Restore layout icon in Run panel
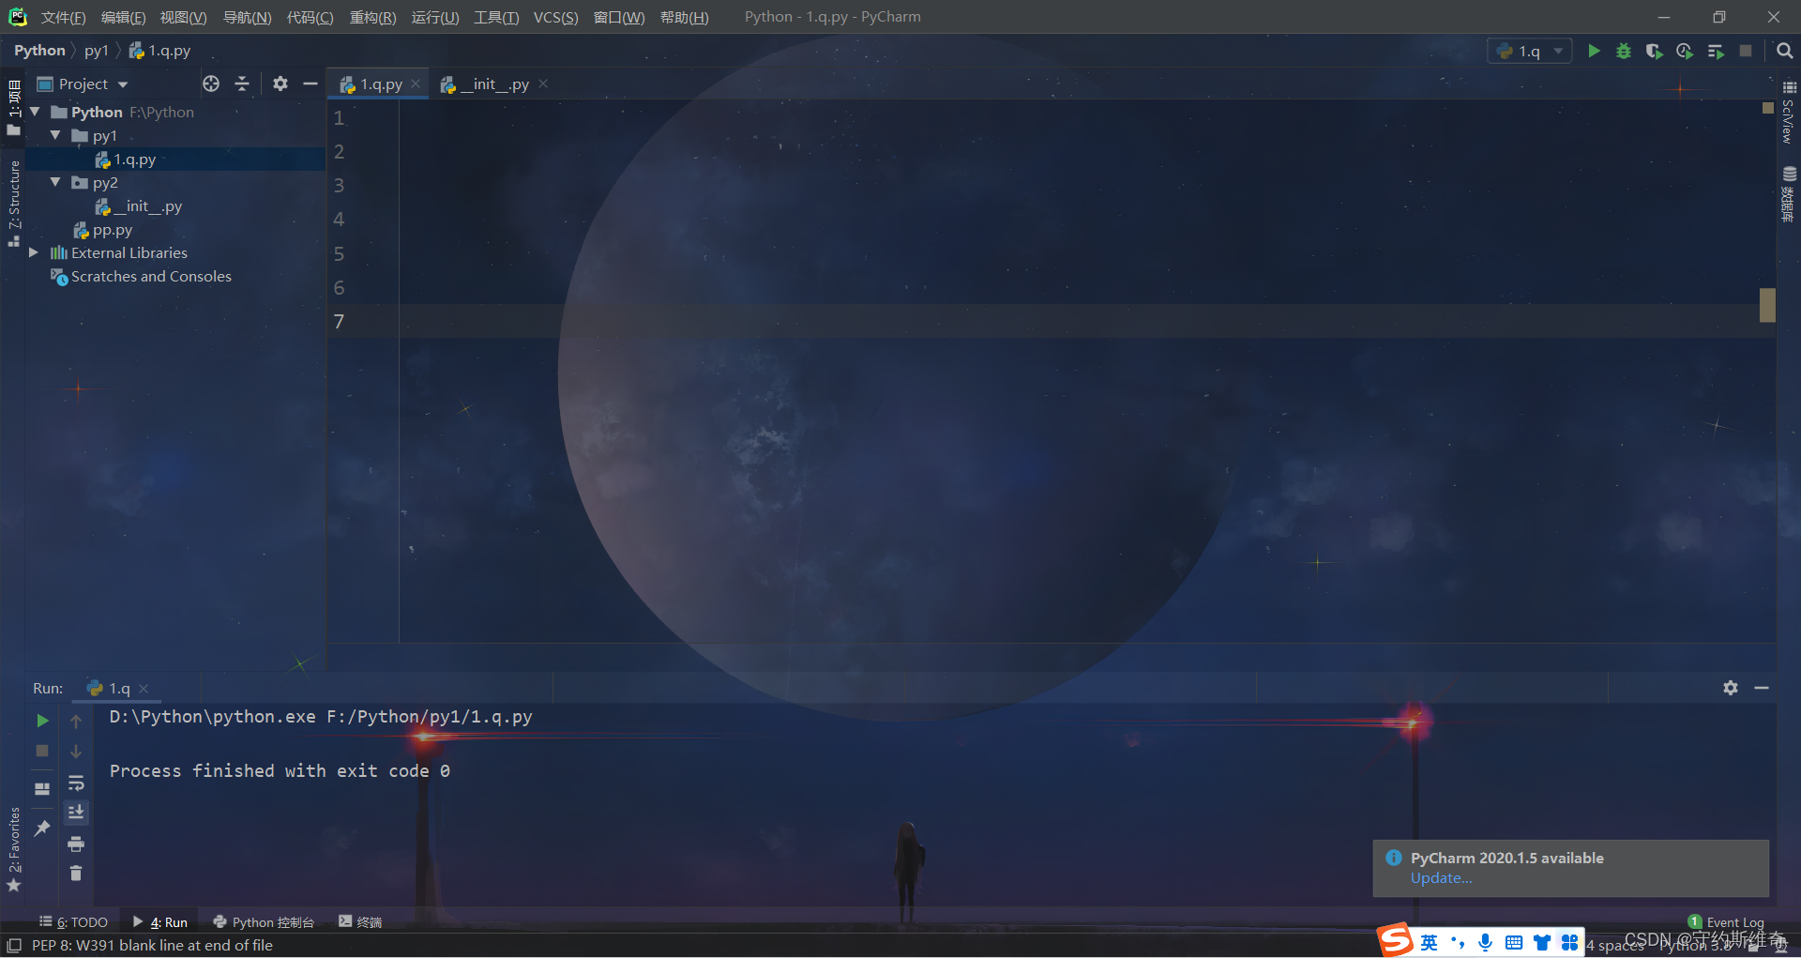 tap(42, 788)
